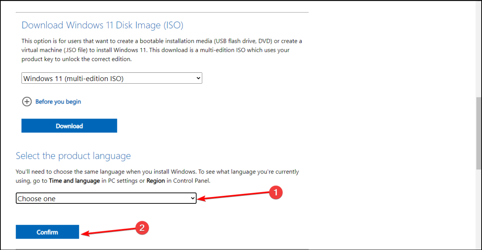Click the red numbered badge labeled 2
The height and width of the screenshot is (250, 482).
click(x=142, y=228)
